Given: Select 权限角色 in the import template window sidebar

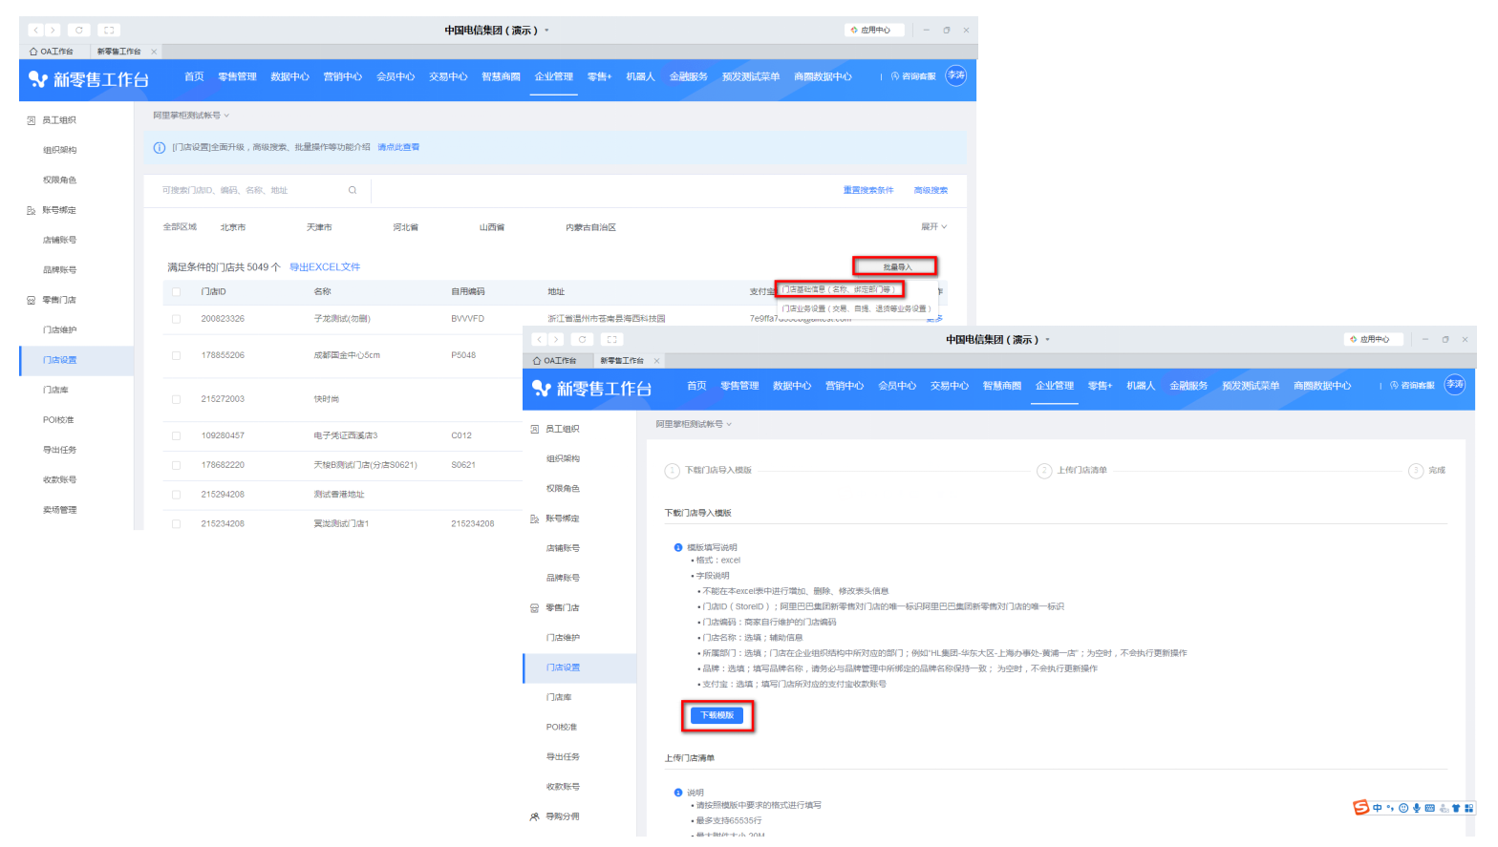Looking at the screenshot, I should [x=563, y=489].
